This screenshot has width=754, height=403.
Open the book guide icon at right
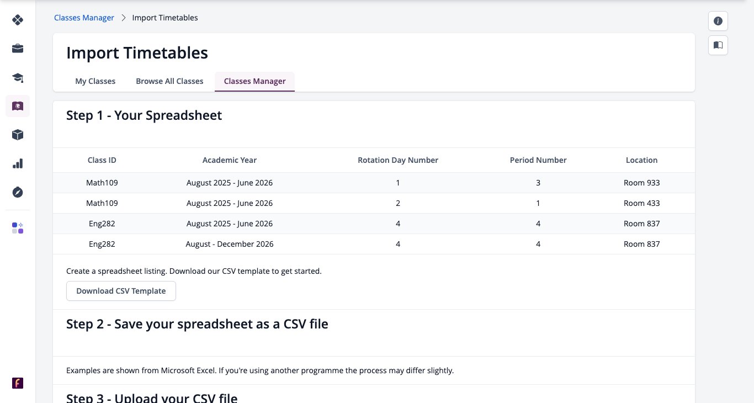(718, 45)
